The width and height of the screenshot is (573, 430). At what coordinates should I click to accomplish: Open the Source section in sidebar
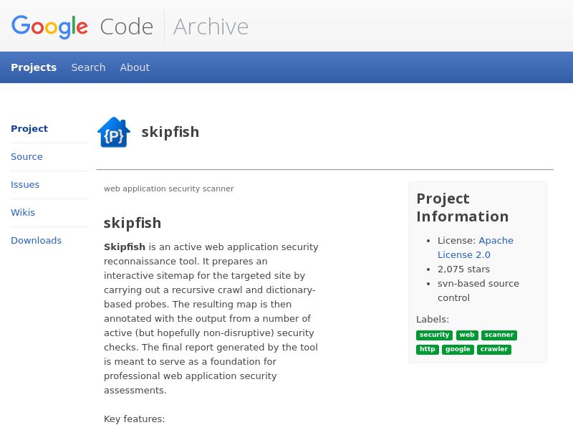click(x=27, y=157)
